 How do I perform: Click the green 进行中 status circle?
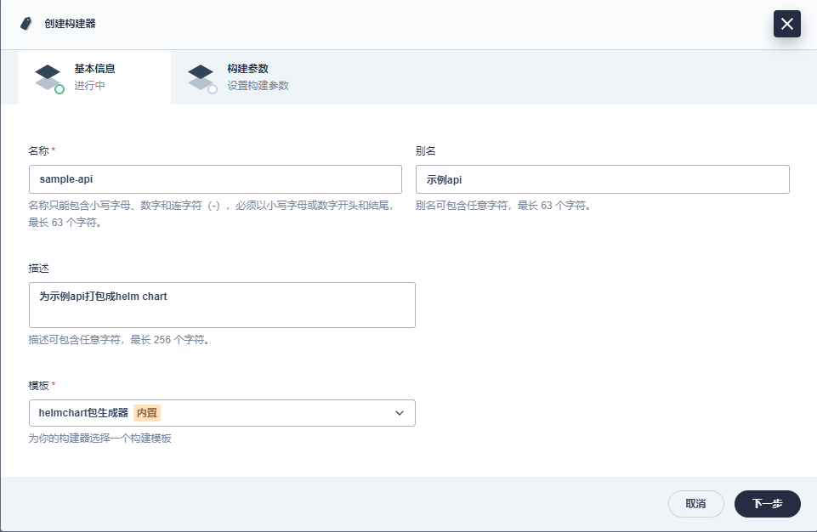[x=60, y=89]
